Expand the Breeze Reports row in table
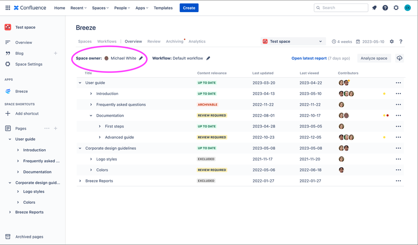 [x=80, y=181]
